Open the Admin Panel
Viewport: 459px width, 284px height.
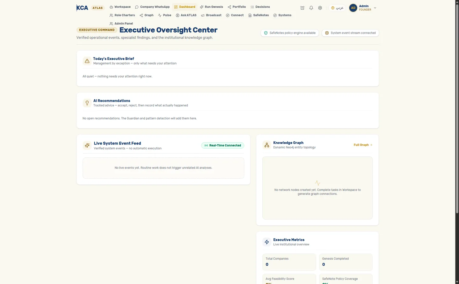tap(121, 24)
